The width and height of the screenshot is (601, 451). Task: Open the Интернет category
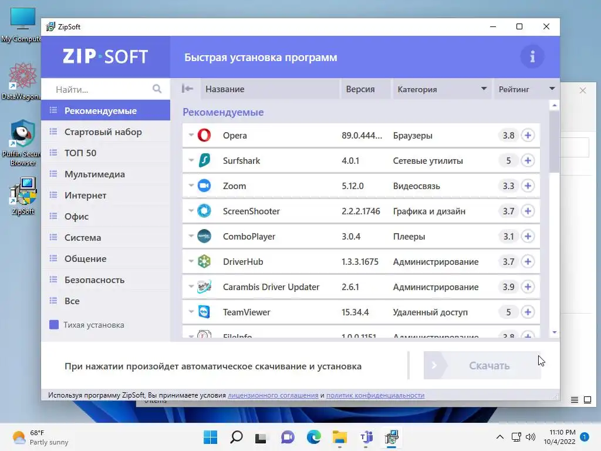(106, 195)
